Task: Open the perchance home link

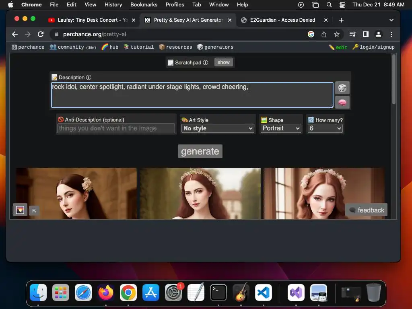Action: tap(28, 47)
